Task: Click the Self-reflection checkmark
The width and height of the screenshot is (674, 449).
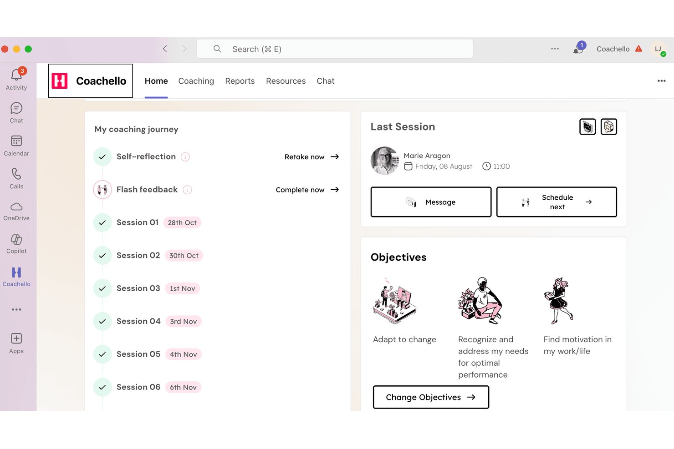Action: tap(102, 156)
